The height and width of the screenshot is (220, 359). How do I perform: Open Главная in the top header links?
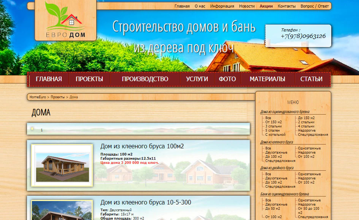pyautogui.click(x=182, y=6)
